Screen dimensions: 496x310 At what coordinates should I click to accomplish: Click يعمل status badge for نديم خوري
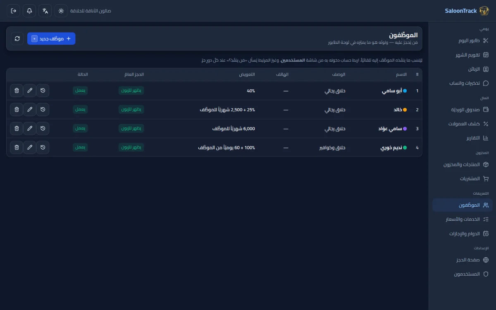click(81, 148)
